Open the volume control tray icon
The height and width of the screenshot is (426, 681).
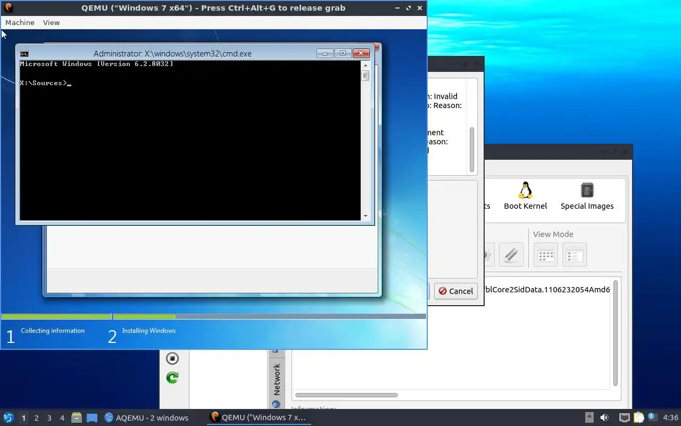[x=604, y=417]
